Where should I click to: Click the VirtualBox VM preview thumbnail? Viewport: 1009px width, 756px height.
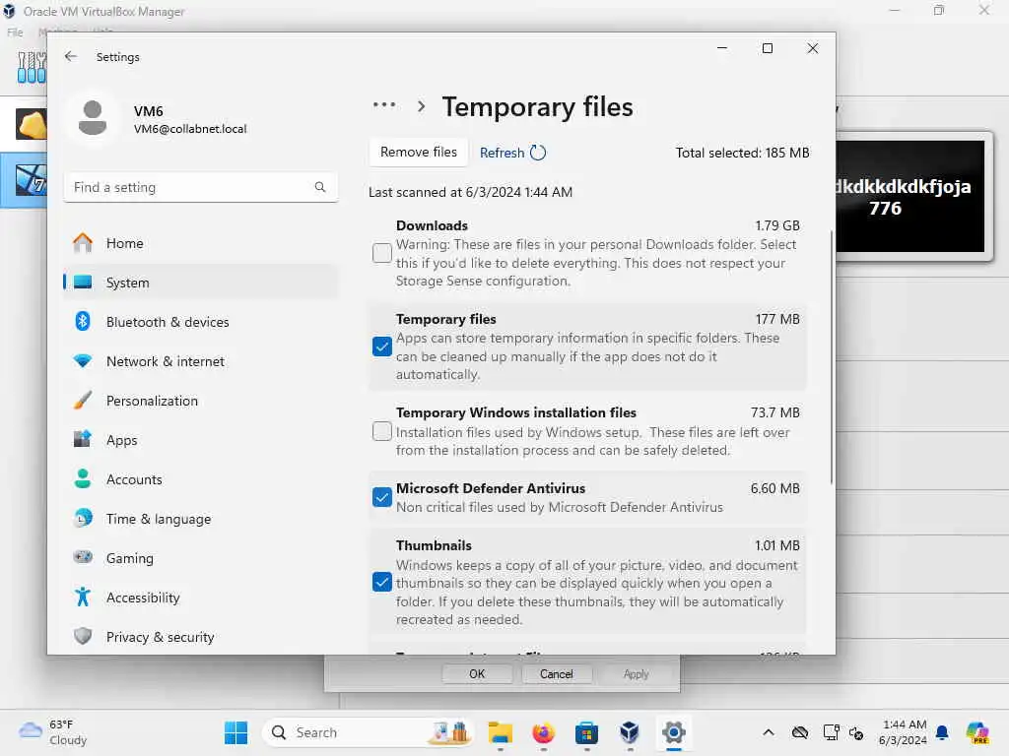[909, 196]
